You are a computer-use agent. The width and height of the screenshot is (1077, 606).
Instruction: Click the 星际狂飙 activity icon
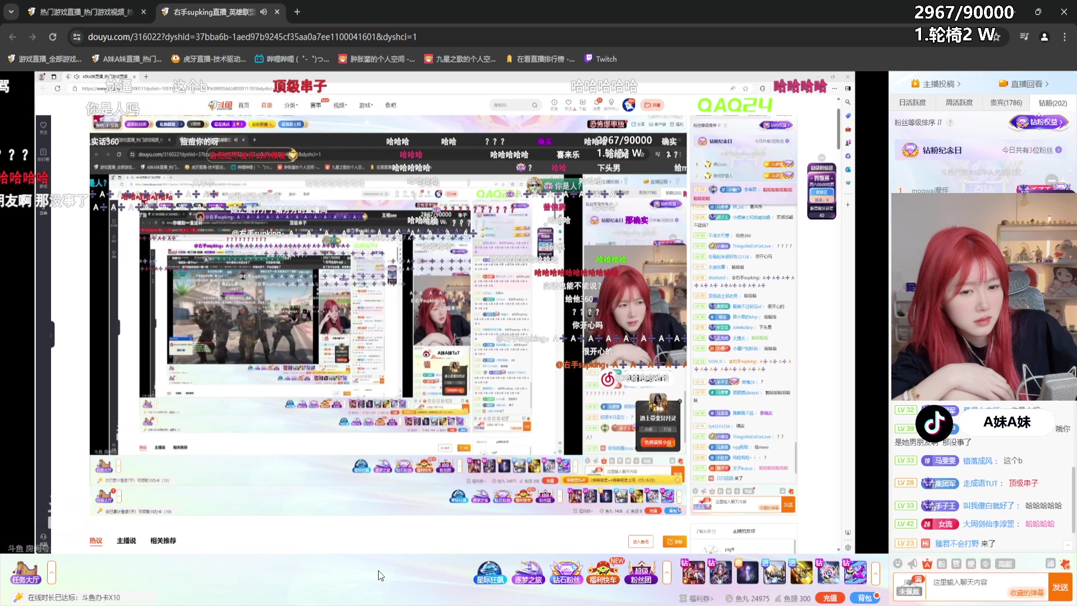pos(490,572)
